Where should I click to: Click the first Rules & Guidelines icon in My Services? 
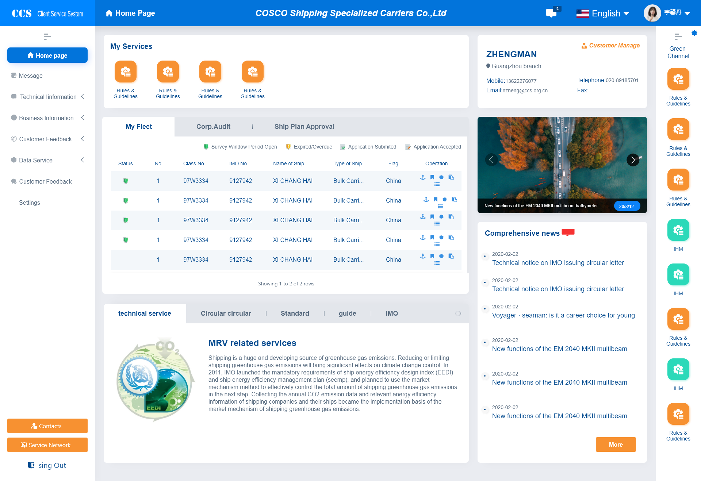(126, 72)
